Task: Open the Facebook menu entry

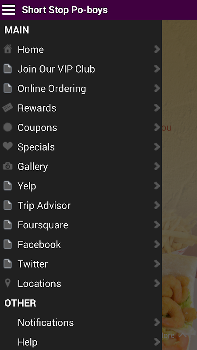Action: pyautogui.click(x=81, y=245)
